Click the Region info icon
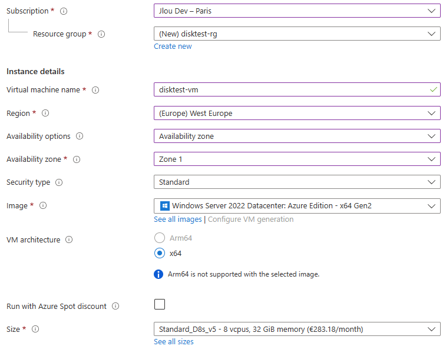 point(45,113)
